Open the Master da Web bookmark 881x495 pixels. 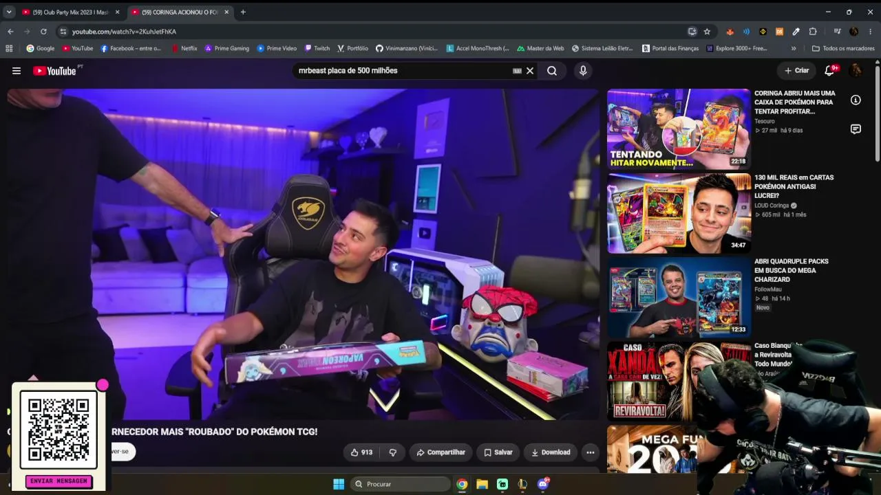tap(540, 49)
